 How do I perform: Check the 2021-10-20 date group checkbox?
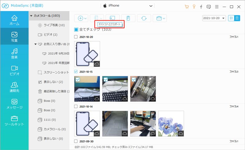pyautogui.click(x=76, y=37)
